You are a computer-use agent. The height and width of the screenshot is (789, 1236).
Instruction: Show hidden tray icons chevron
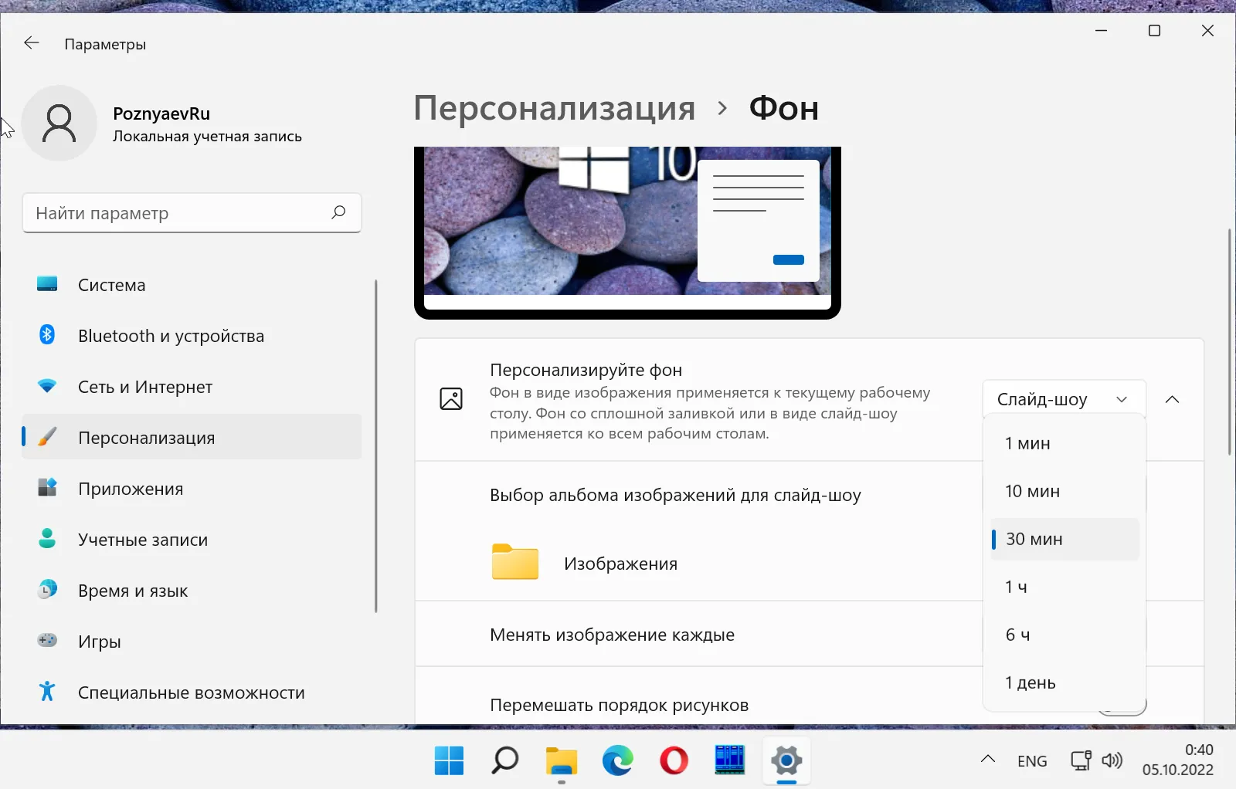987,760
